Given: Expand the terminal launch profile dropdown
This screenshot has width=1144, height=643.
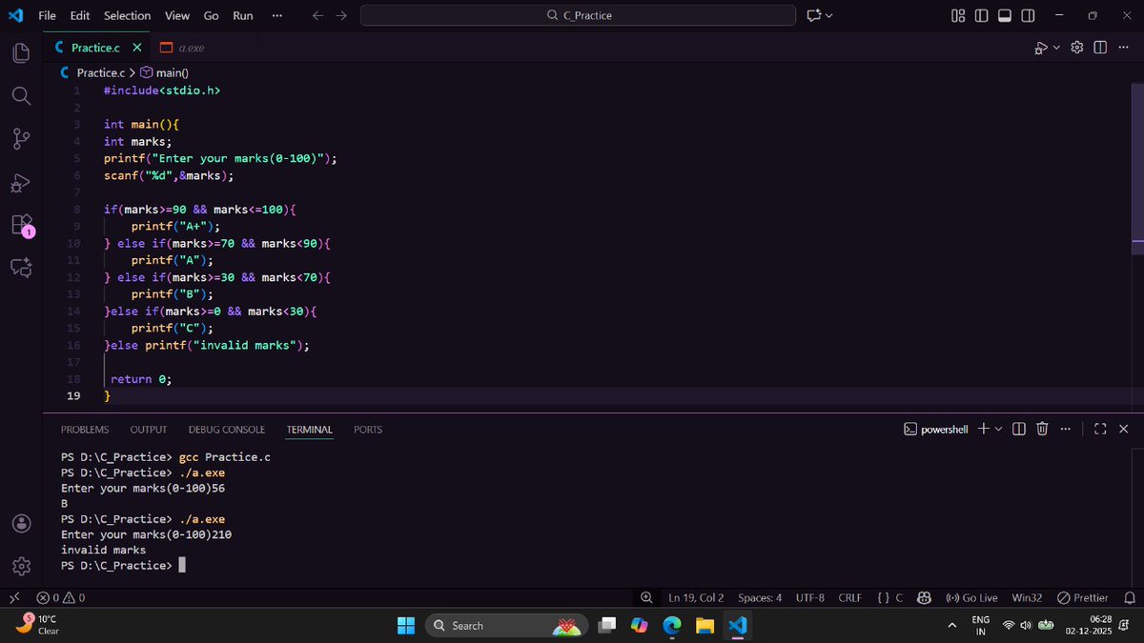Looking at the screenshot, I should tap(996, 429).
